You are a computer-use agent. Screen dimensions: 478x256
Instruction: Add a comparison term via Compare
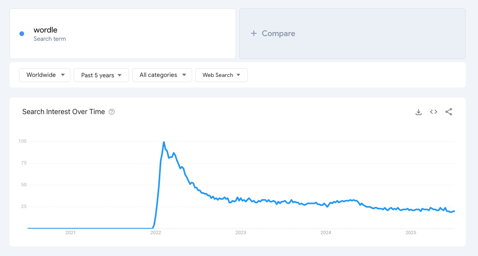pyautogui.click(x=273, y=34)
